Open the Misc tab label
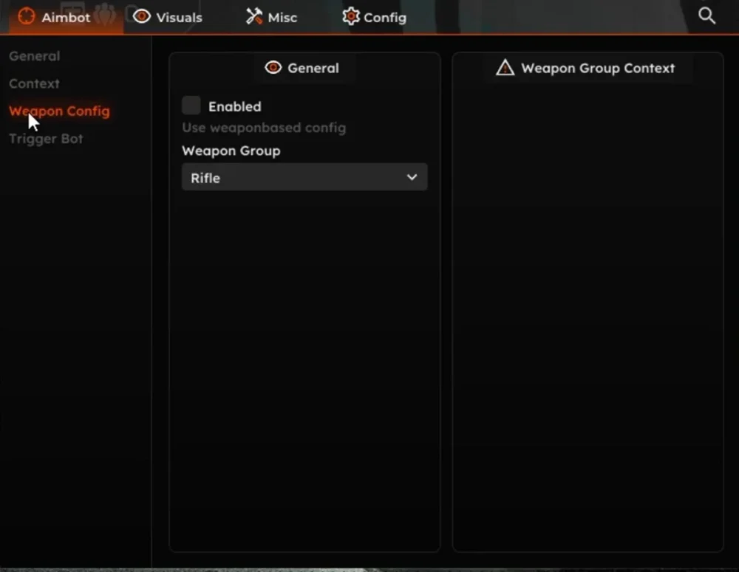739x572 pixels. [x=282, y=18]
